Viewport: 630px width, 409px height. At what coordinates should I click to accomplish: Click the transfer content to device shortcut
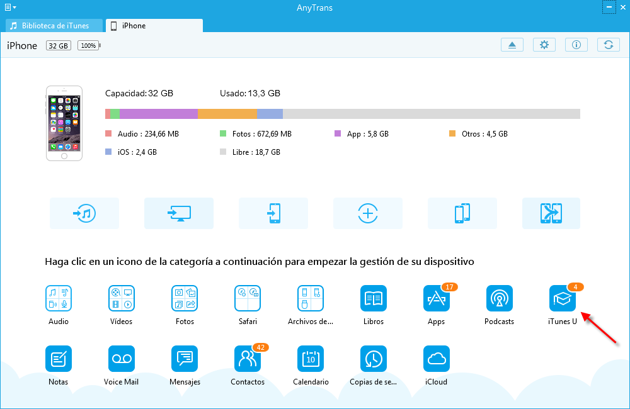click(x=273, y=213)
